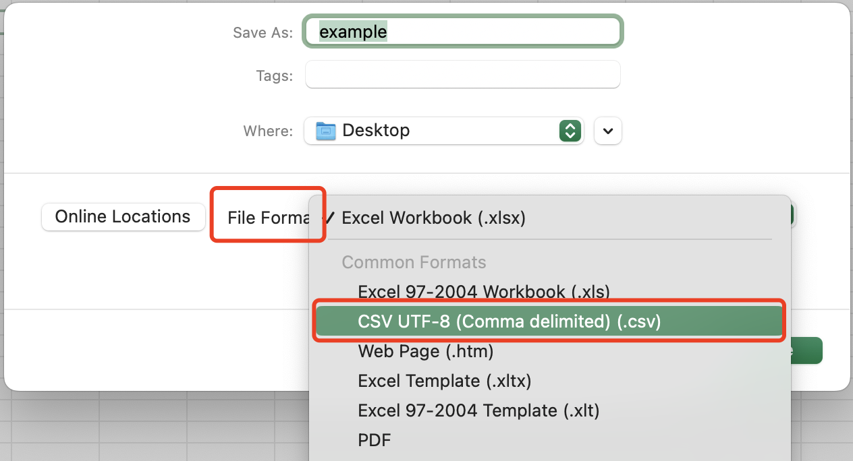Image resolution: width=853 pixels, height=461 pixels.
Task: Pick Excel 97-2004 Template (.xlt) format
Action: [549, 410]
